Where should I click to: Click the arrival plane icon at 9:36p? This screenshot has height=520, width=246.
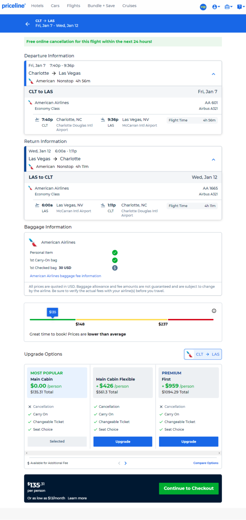click(x=103, y=119)
